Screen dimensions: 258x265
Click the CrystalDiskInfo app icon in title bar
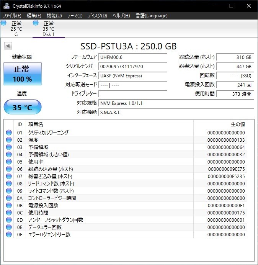pyautogui.click(x=6, y=6)
